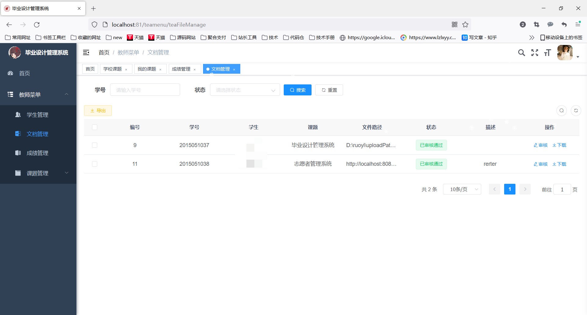Click the 学号 input field

145,90
